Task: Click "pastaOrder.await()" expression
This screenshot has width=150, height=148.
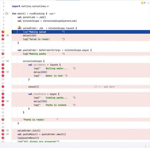Action: click(x=54, y=134)
